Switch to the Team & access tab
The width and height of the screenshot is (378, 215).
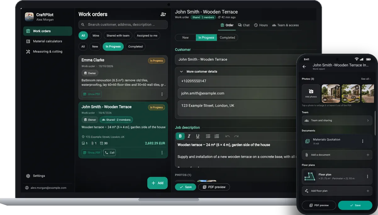point(286,25)
